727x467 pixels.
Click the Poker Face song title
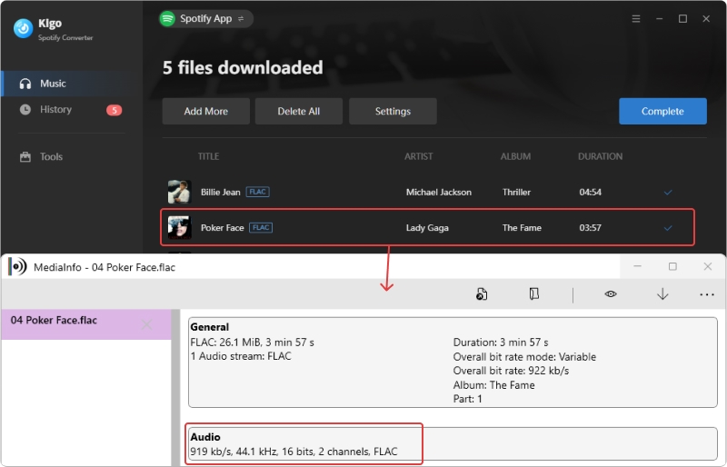tap(222, 228)
